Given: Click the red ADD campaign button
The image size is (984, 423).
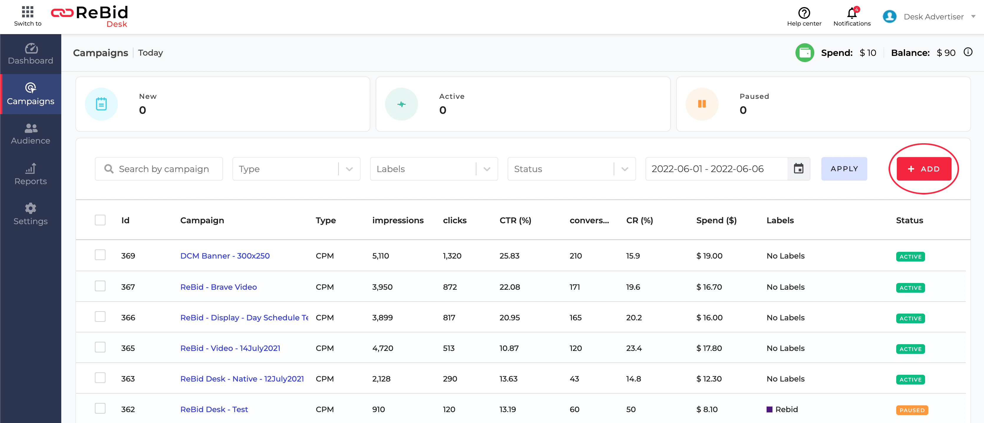Looking at the screenshot, I should 924,169.
